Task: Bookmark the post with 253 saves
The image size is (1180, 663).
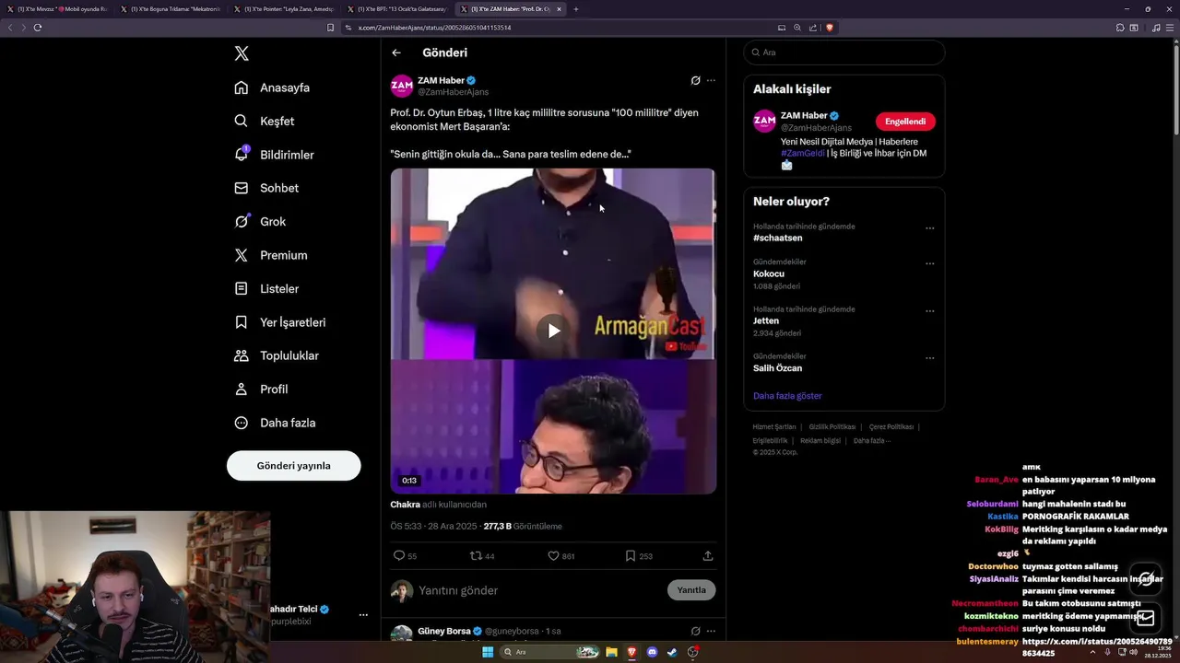Action: click(x=631, y=556)
